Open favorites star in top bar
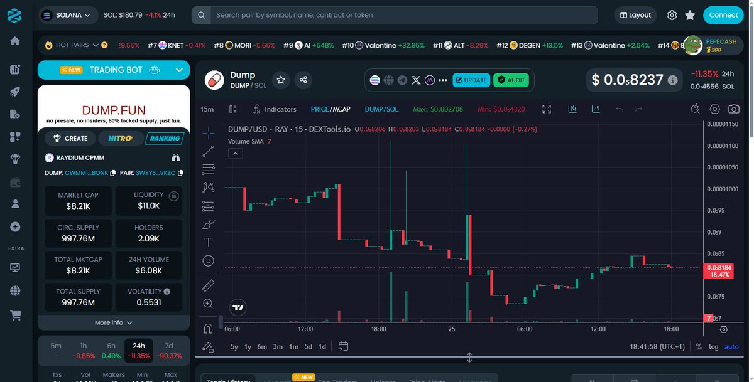The height and width of the screenshot is (382, 754). (690, 15)
